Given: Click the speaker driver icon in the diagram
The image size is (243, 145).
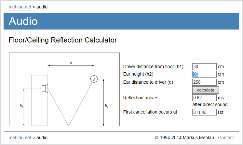Looking at the screenshot, I should pyautogui.click(x=45, y=89).
